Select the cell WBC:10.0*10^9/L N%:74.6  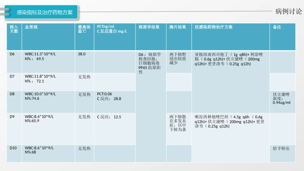click(48, 102)
